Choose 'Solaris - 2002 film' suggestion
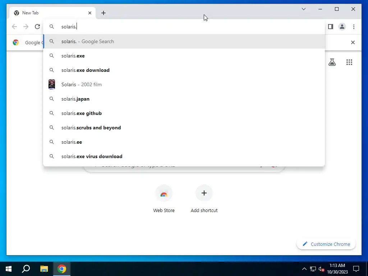This screenshot has height=276, width=368. 184,84
